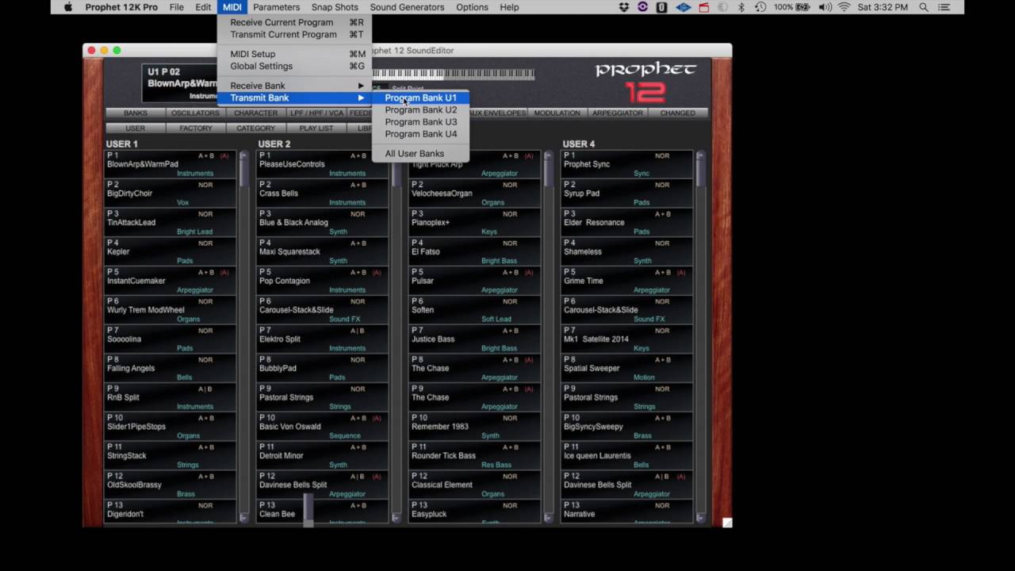This screenshot has width=1015, height=571.
Task: Click USER 1 scrollbar up arrow
Action: click(x=243, y=154)
